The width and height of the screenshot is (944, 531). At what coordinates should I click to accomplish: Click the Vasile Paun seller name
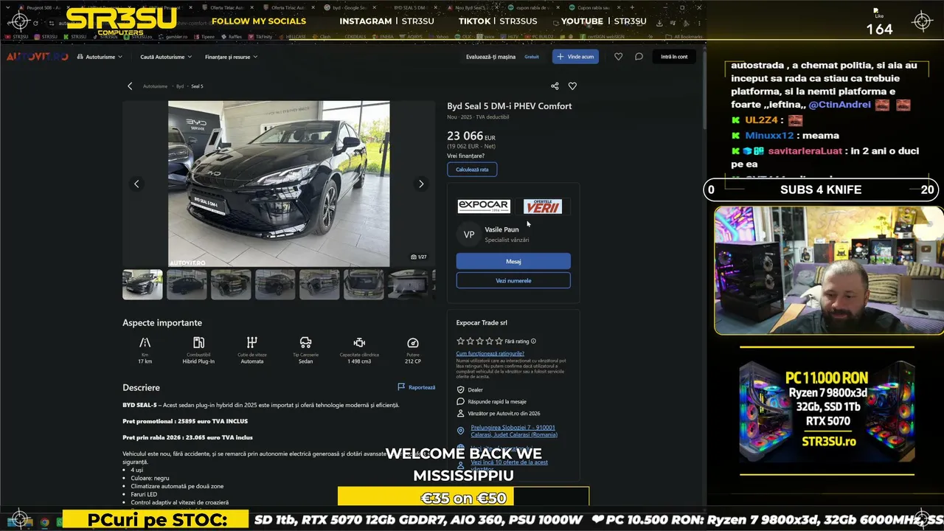(x=502, y=229)
